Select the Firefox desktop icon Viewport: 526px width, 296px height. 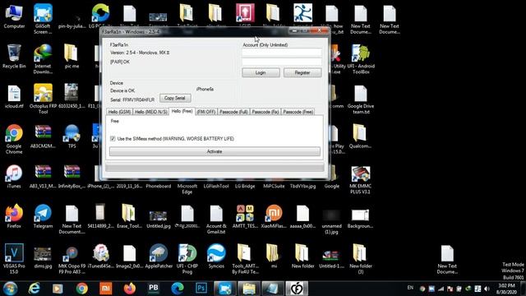(14, 216)
